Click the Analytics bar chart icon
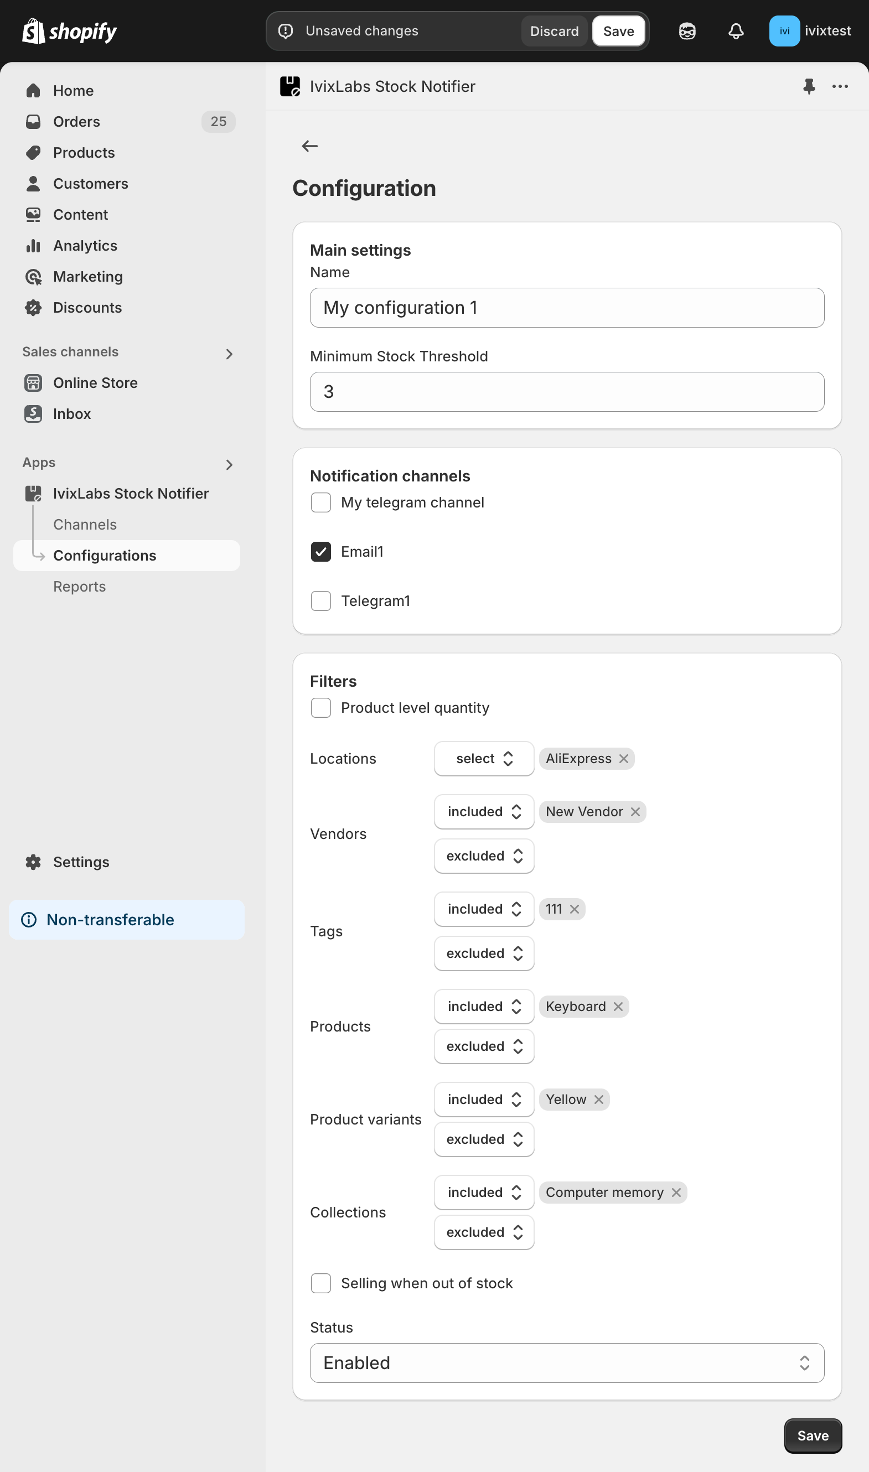 (33, 246)
